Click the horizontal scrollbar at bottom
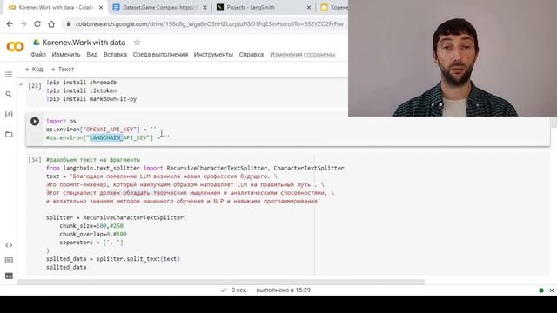The height and width of the screenshot is (313, 557). click(x=220, y=282)
